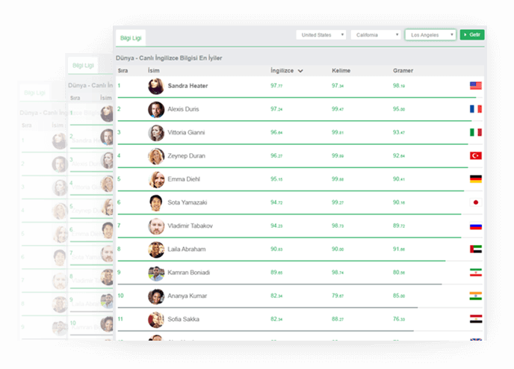This screenshot has width=514, height=369.
Task: Select the name Kamran Boniadi
Action: point(188,273)
